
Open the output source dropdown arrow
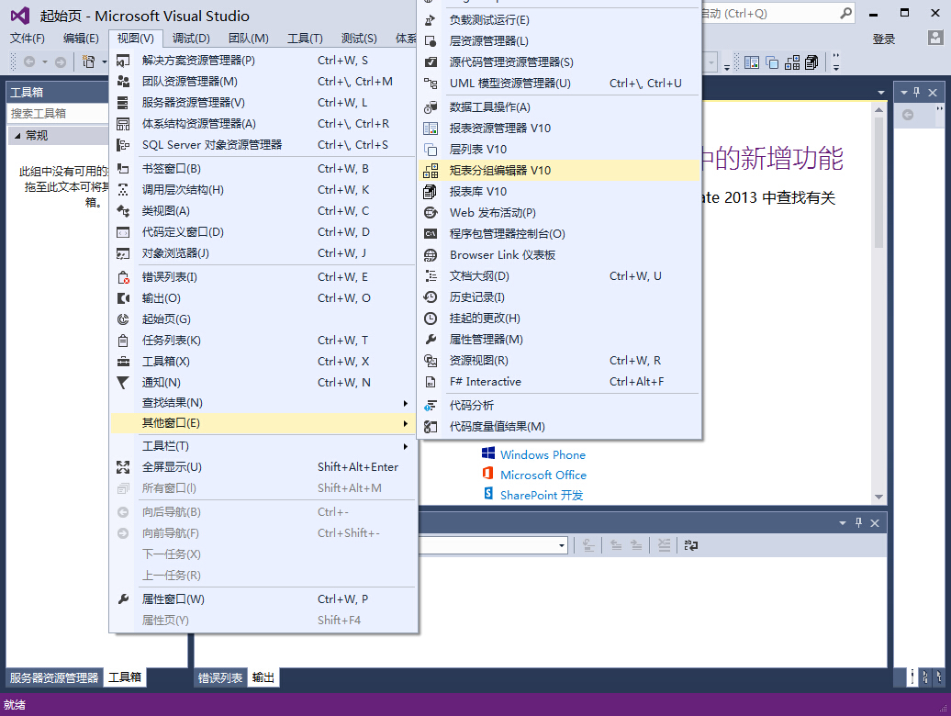[562, 545]
